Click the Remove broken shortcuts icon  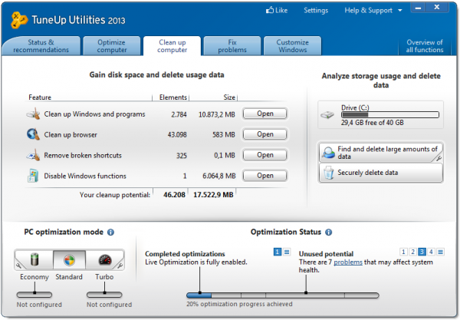[x=33, y=155]
